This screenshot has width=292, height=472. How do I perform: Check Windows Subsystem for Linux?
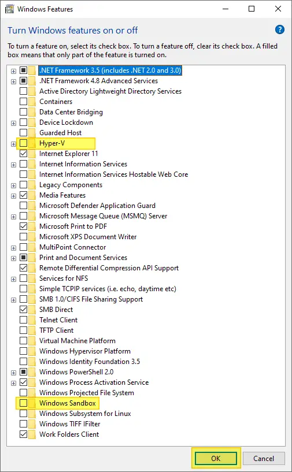point(23,413)
